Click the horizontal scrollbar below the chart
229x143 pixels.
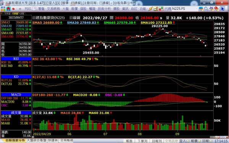click(121, 137)
